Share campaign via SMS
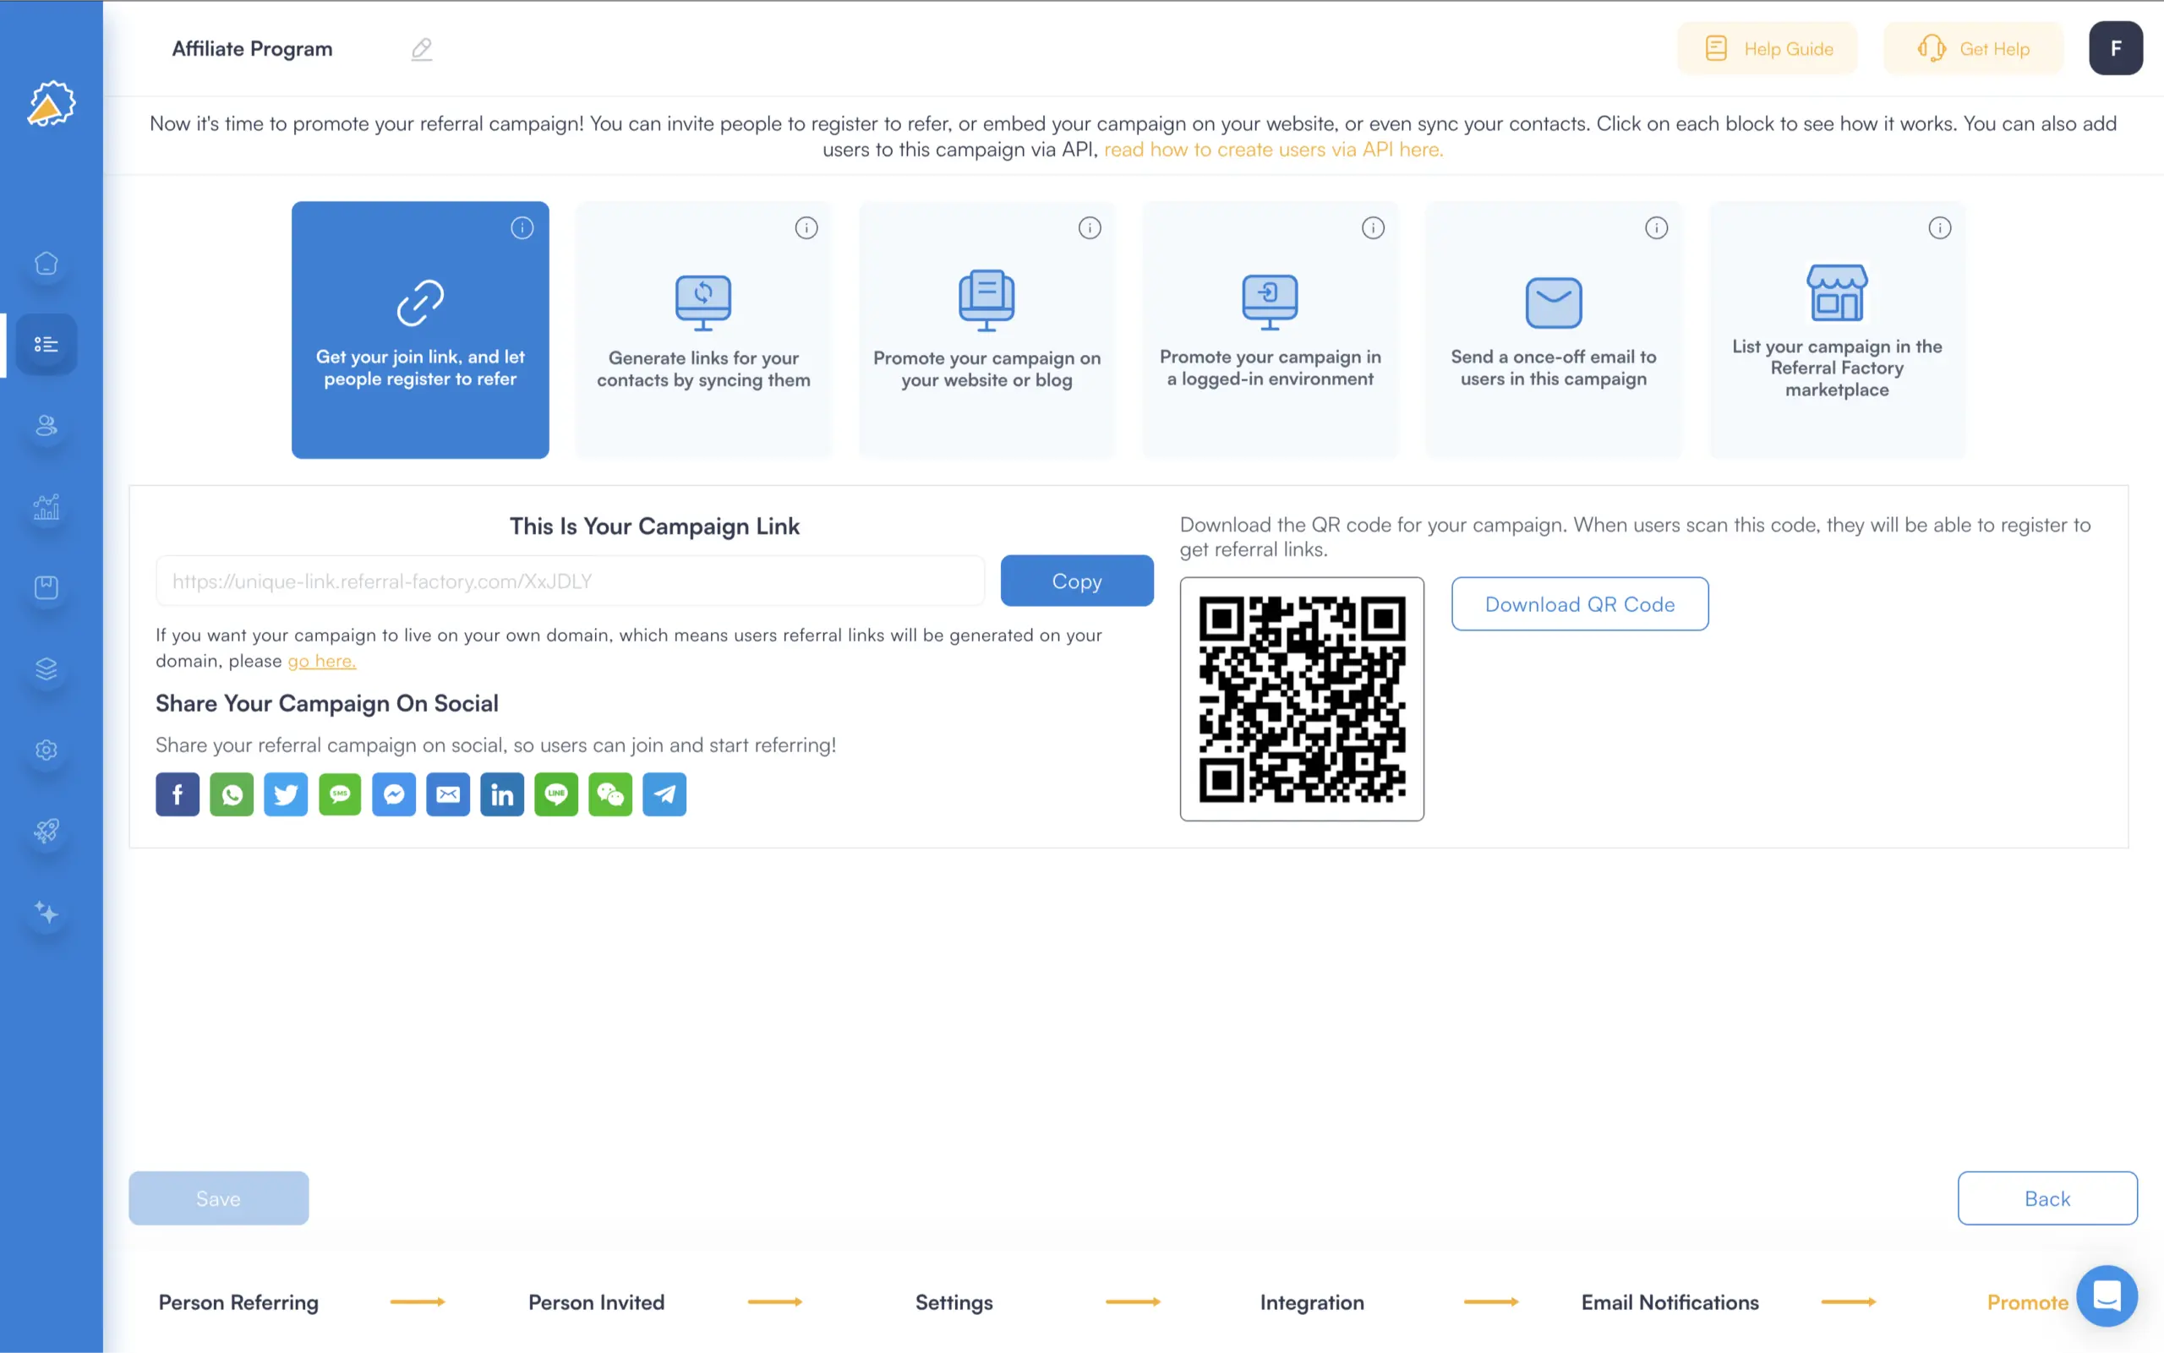This screenshot has height=1353, width=2164. coord(340,794)
